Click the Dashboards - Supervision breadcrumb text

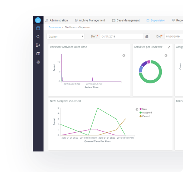pyautogui.click(x=78, y=27)
